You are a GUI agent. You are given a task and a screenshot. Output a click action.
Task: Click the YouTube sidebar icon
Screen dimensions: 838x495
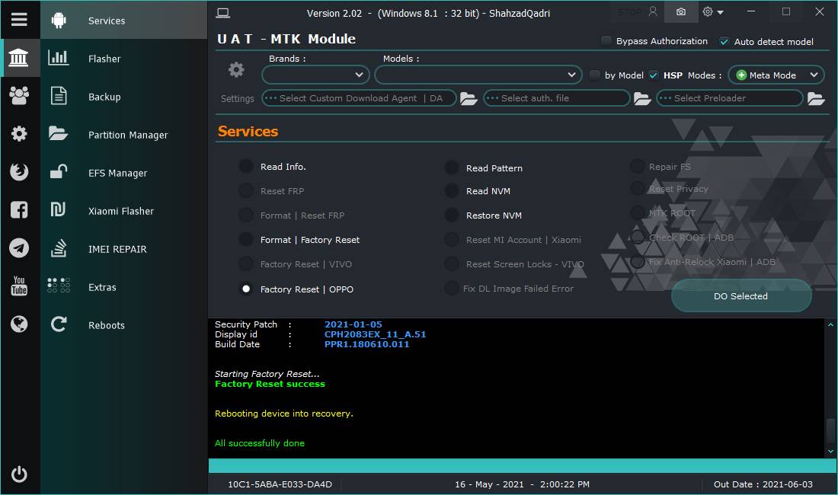click(19, 286)
